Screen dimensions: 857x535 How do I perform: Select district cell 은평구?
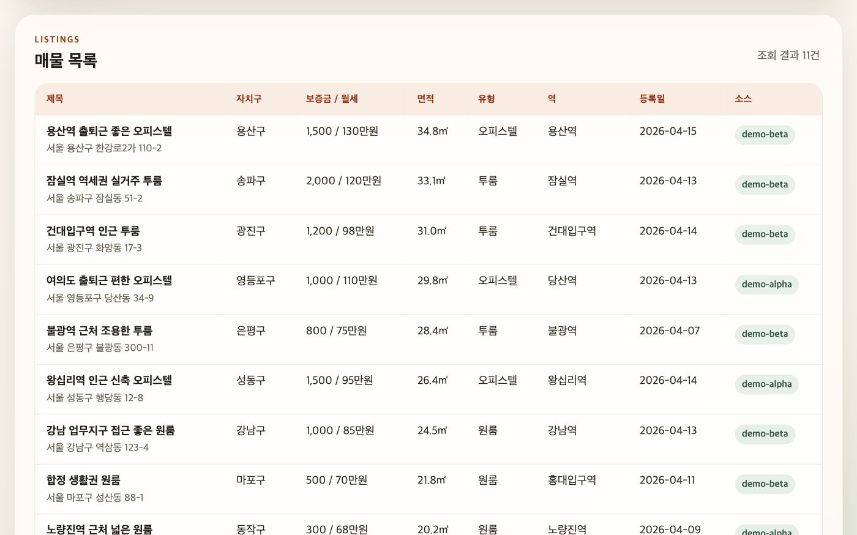pos(251,331)
